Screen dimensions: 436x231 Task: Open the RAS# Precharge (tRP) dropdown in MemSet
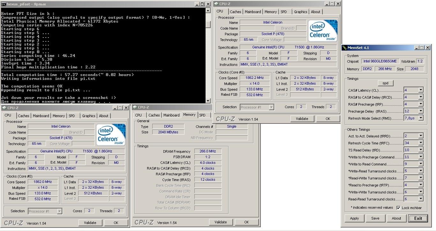421,104
